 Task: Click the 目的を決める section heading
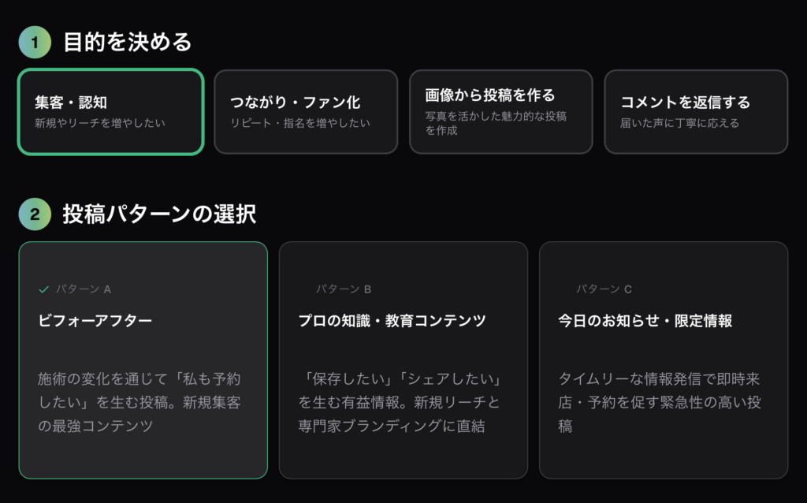click(128, 43)
